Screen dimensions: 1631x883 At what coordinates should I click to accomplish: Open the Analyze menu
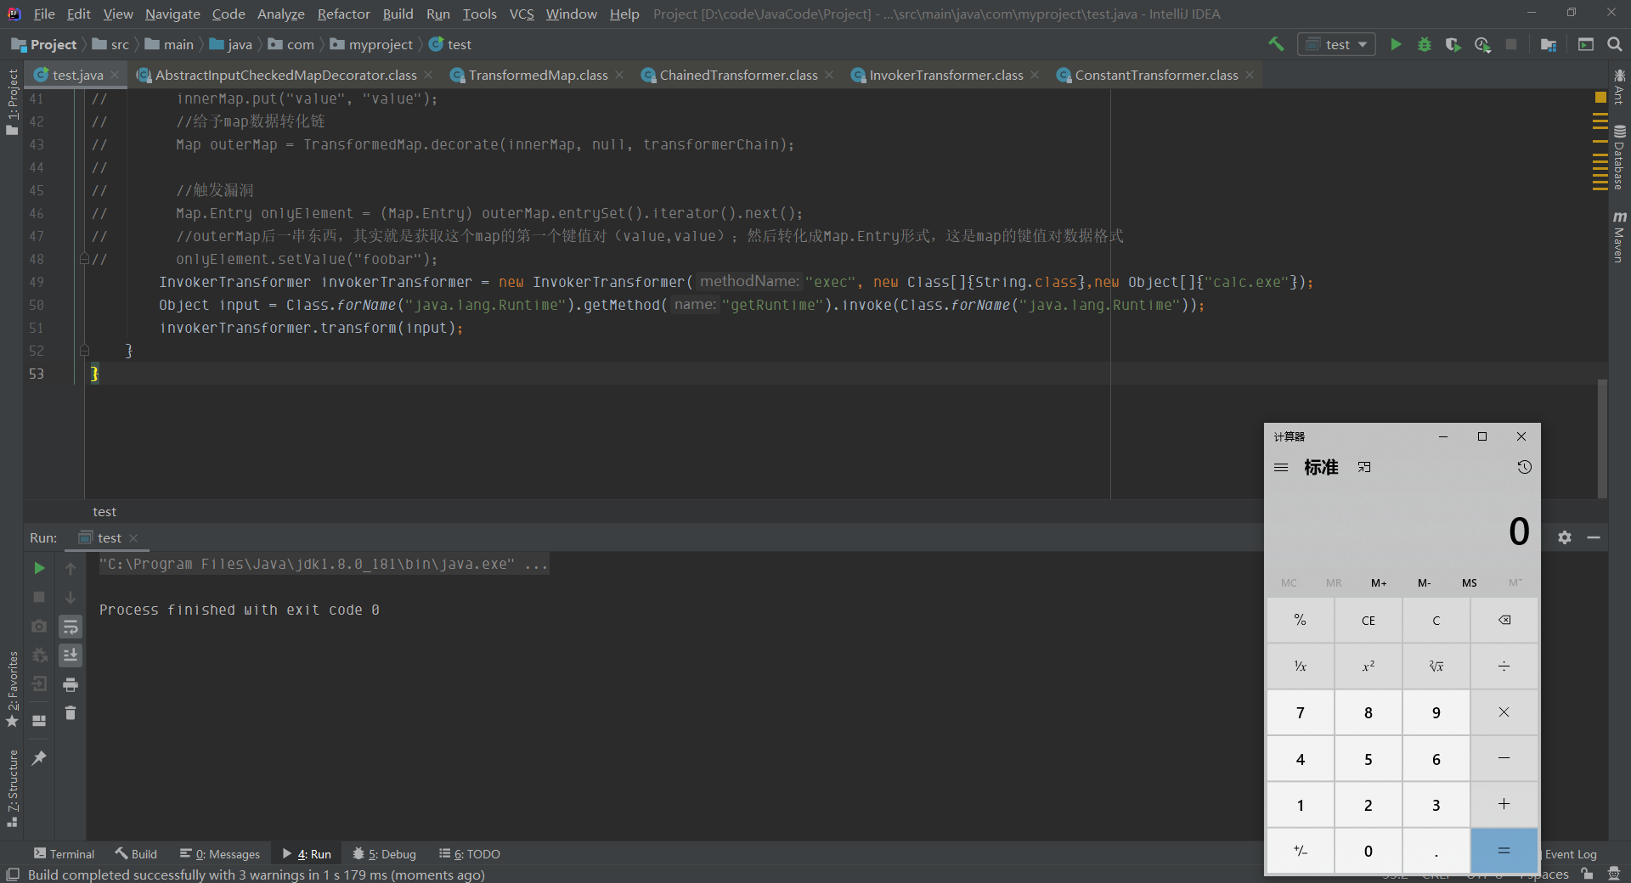pyautogui.click(x=280, y=14)
